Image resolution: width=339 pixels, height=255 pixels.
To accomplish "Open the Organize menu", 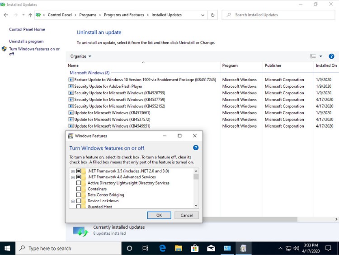I will 80,56.
